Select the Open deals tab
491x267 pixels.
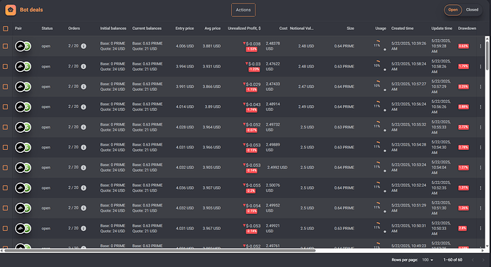click(453, 10)
